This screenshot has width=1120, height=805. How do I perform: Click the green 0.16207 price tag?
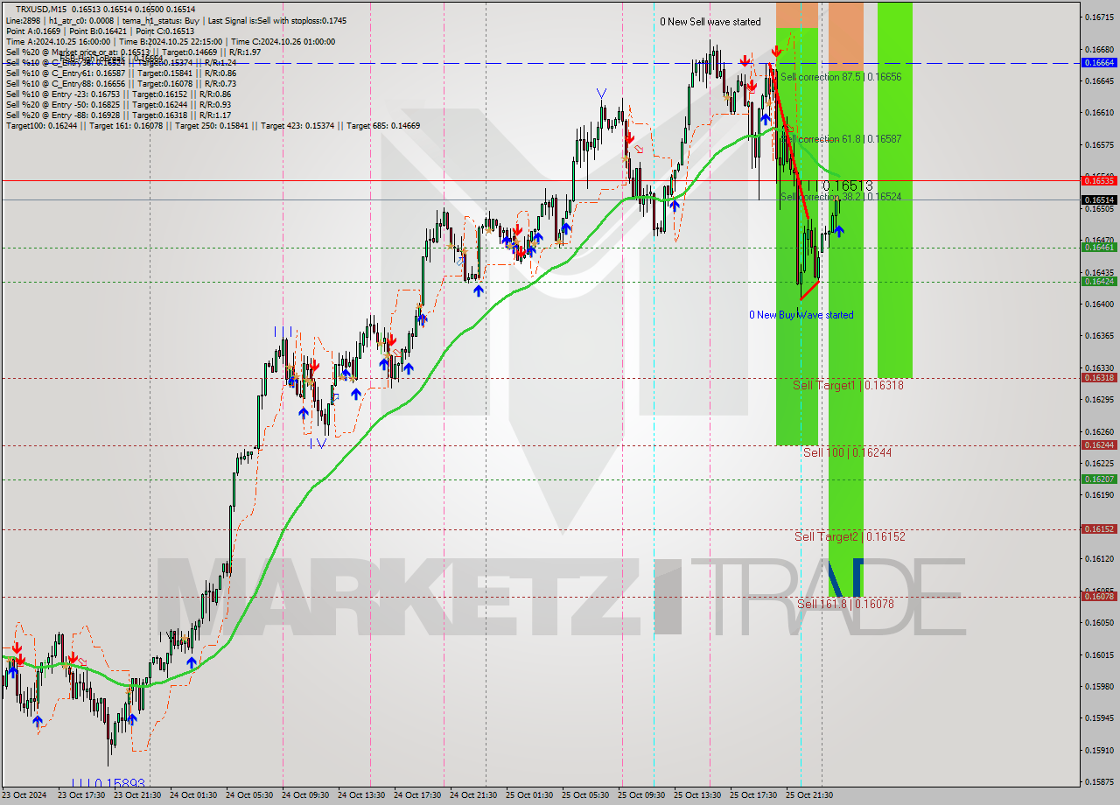(x=1099, y=479)
